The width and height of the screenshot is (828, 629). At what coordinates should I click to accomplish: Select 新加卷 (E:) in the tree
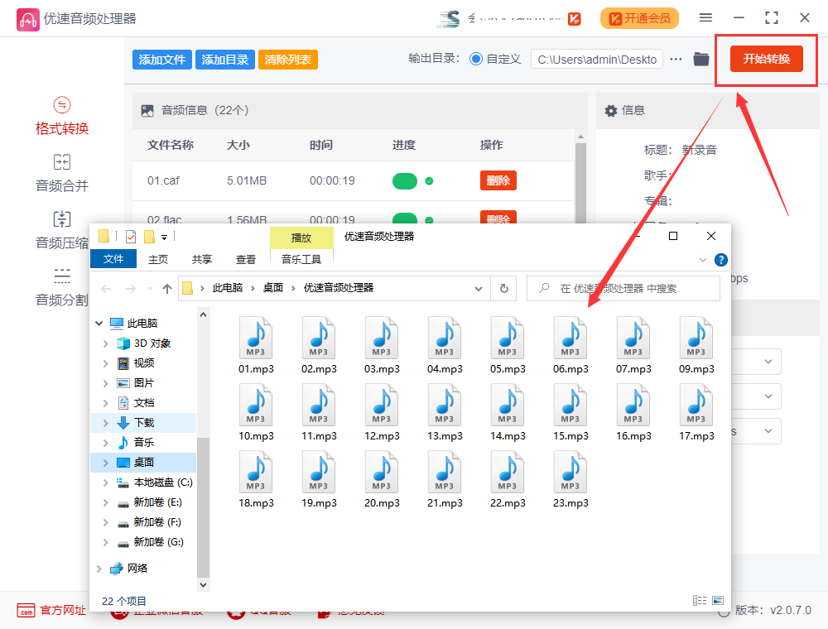point(157,502)
